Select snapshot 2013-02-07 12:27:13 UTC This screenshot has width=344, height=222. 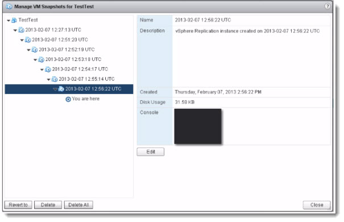click(53, 30)
